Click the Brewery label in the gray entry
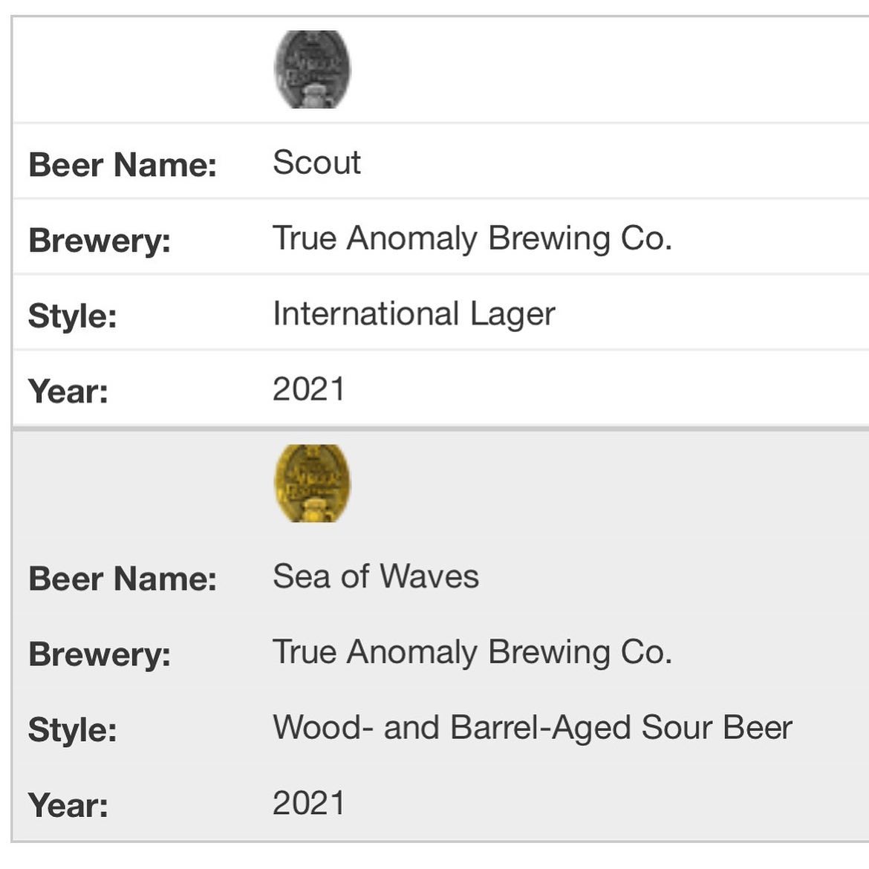Viewport: 869px width, 869px height. 100,654
